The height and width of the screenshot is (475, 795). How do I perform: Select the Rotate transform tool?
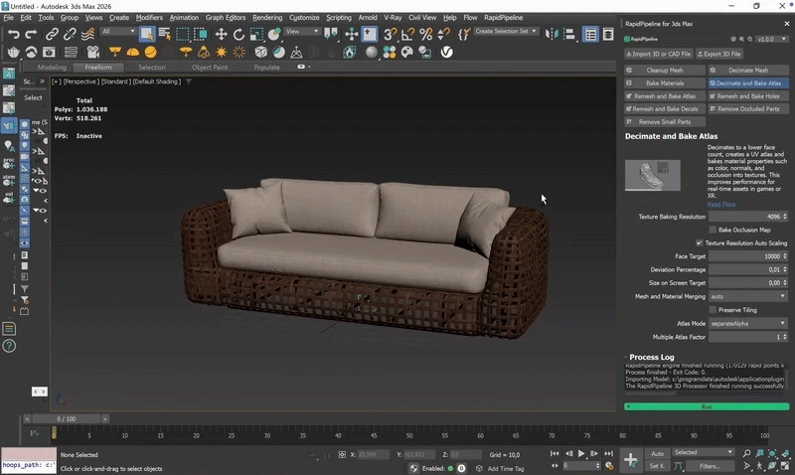(x=239, y=34)
